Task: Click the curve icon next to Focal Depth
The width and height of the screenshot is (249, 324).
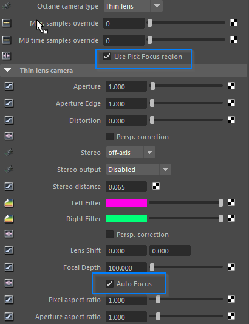Action: (9, 267)
